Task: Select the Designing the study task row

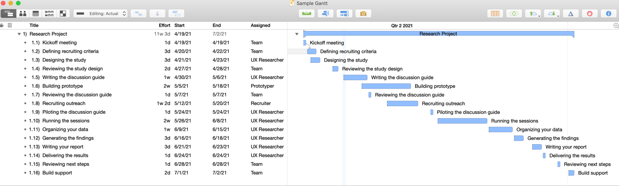Action: [x=144, y=60]
